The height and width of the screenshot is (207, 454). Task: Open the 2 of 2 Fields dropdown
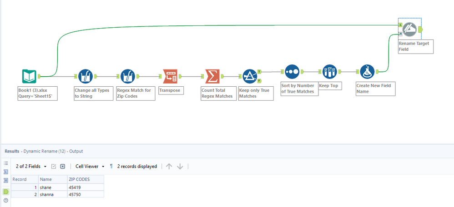point(31,166)
